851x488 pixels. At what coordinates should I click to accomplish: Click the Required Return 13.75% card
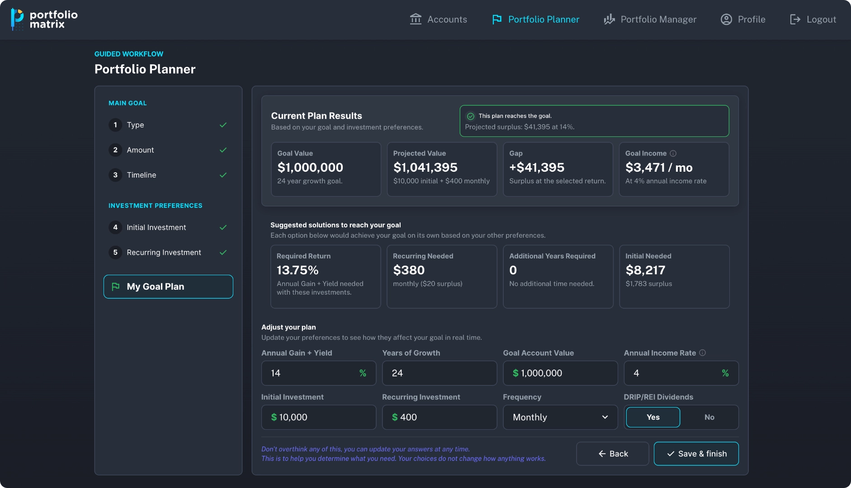pyautogui.click(x=326, y=277)
